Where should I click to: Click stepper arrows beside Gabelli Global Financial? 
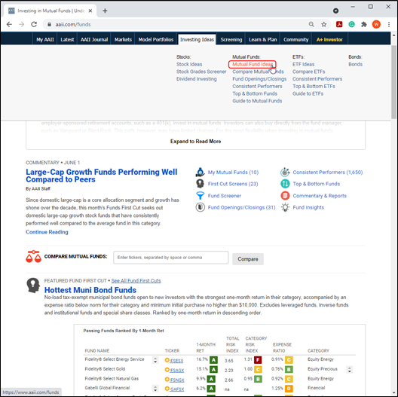(155, 389)
